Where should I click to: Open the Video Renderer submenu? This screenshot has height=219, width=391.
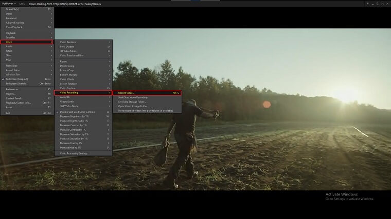[x=83, y=42]
